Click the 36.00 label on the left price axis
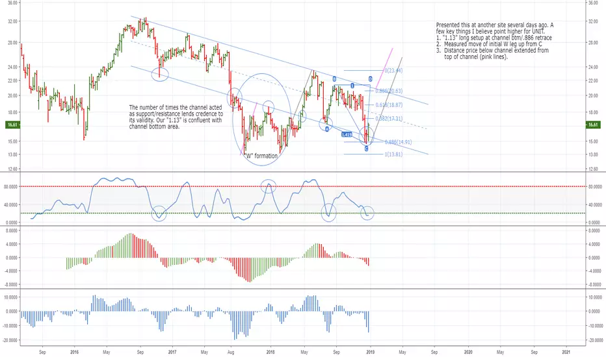The width and height of the screenshot is (606, 357). tap(12, 3)
